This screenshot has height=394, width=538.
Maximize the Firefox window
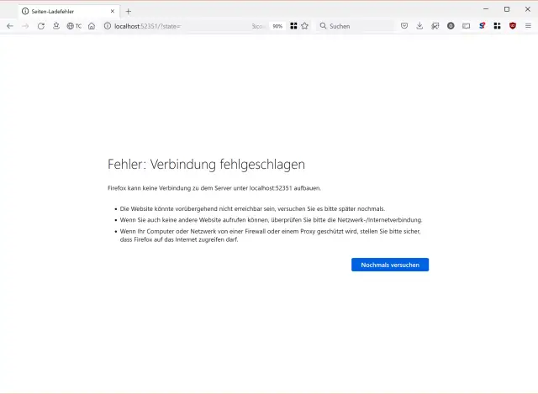[507, 9]
